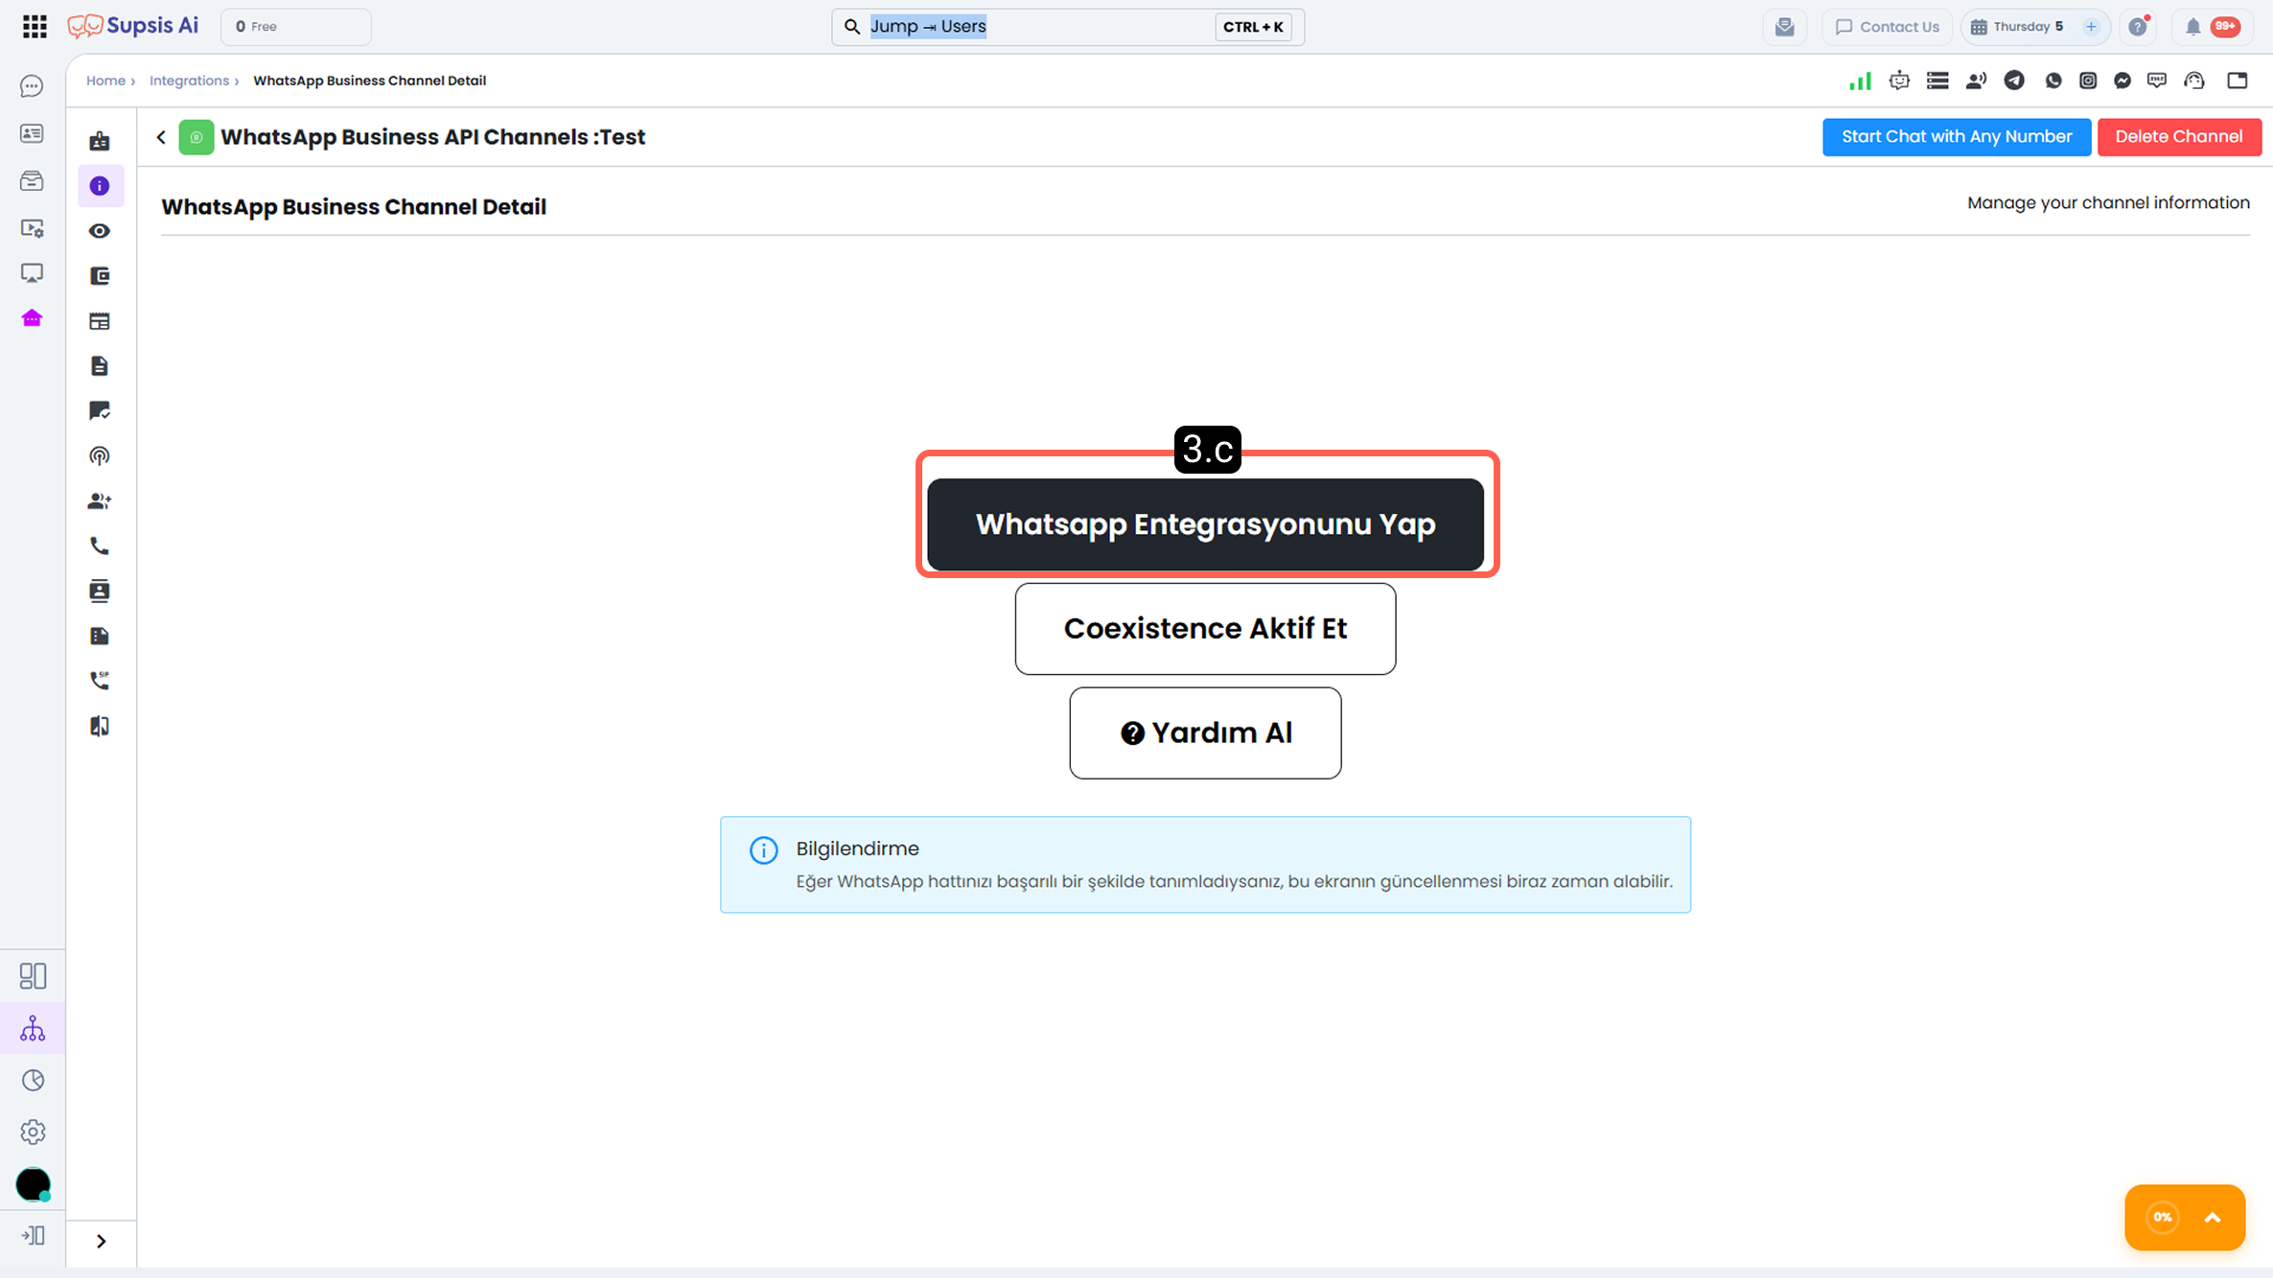Click the 0 Free plan badge
Screen dimensions: 2273x1278
tap(295, 27)
